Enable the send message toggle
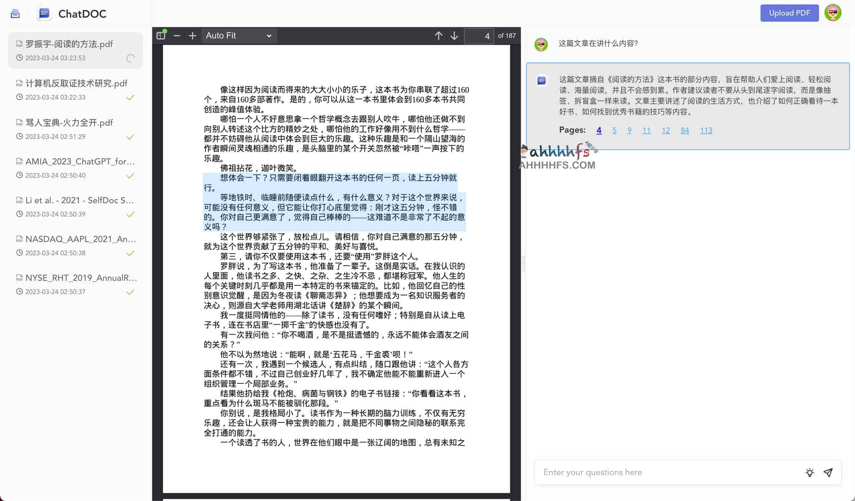This screenshot has height=501, width=855. pyautogui.click(x=830, y=472)
